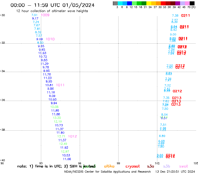Click the cryosat wave height value 9.00
Viewport: 198px width, 174px height.
pos(173,35)
